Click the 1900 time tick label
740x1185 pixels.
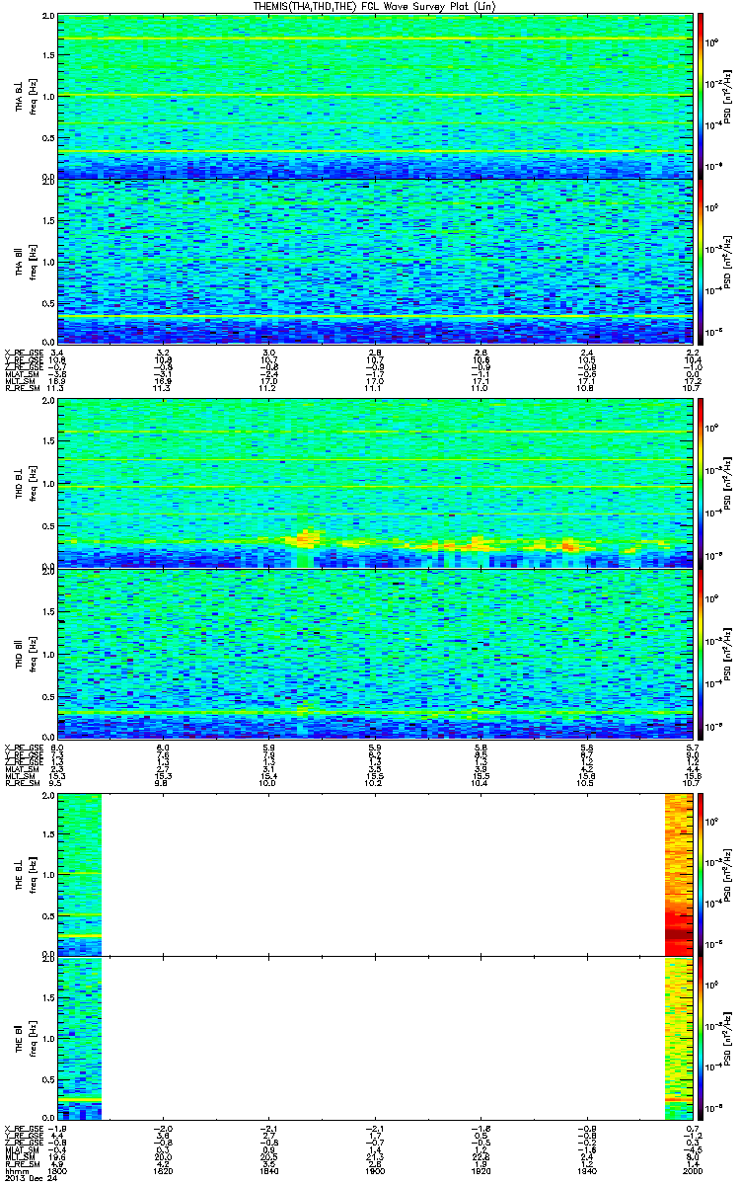tap(375, 1170)
